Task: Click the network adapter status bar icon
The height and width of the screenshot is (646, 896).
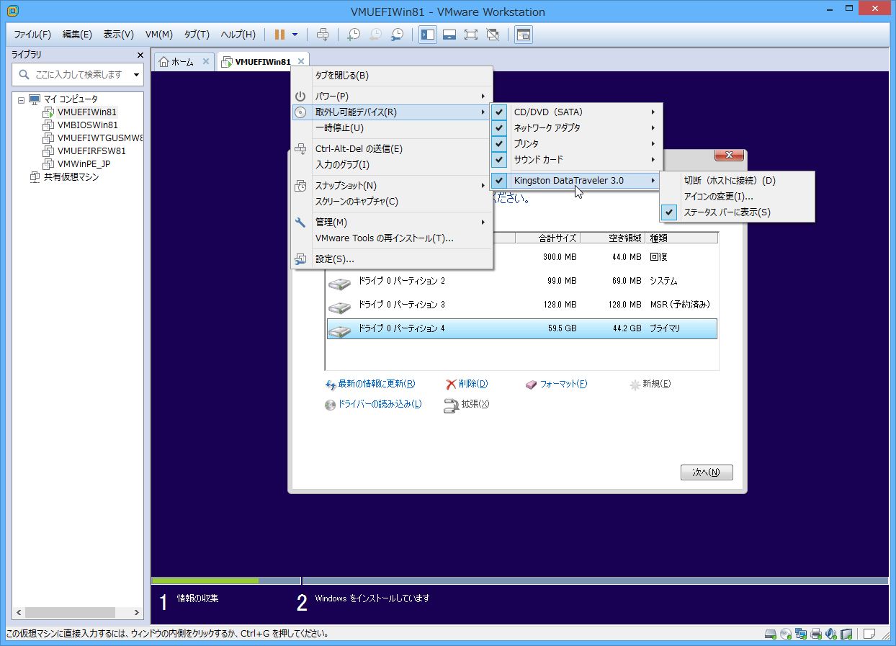Action: [x=800, y=634]
